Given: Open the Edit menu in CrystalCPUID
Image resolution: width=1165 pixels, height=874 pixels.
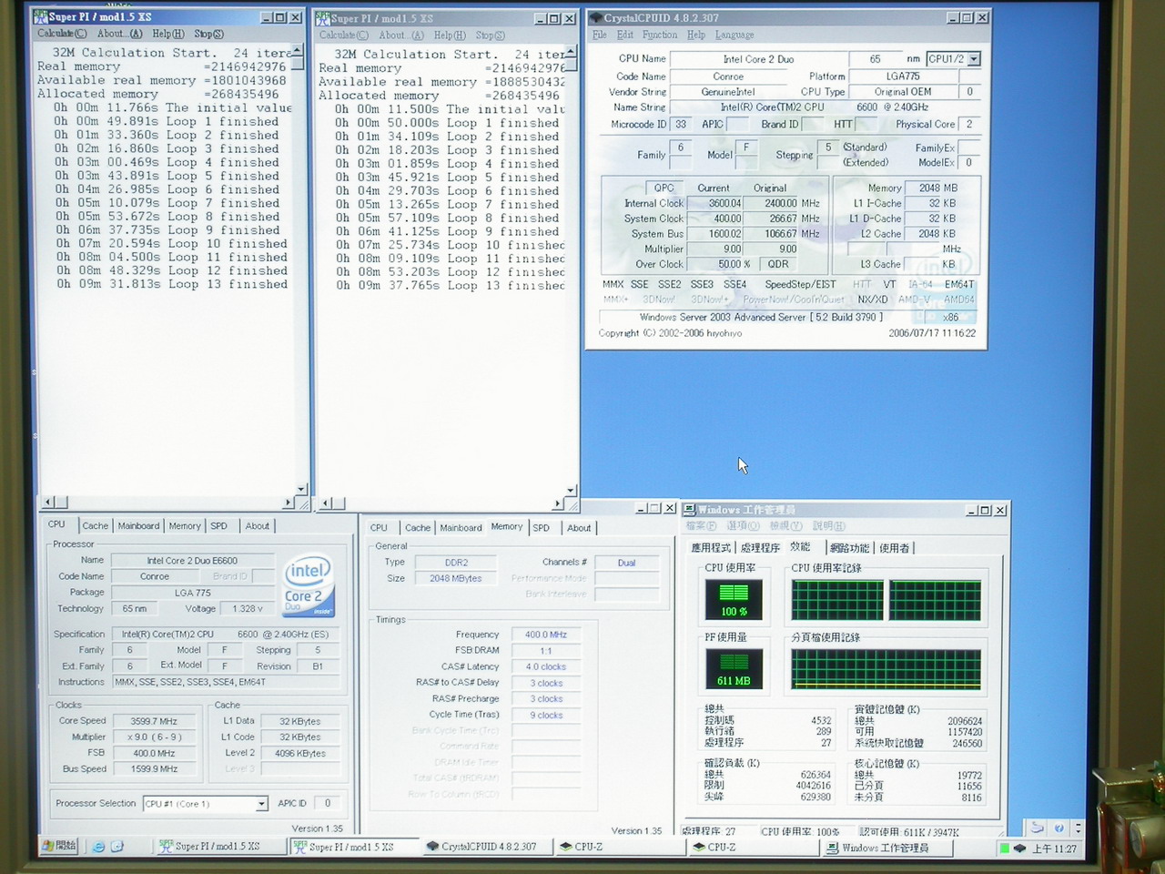Looking at the screenshot, I should click(x=625, y=36).
